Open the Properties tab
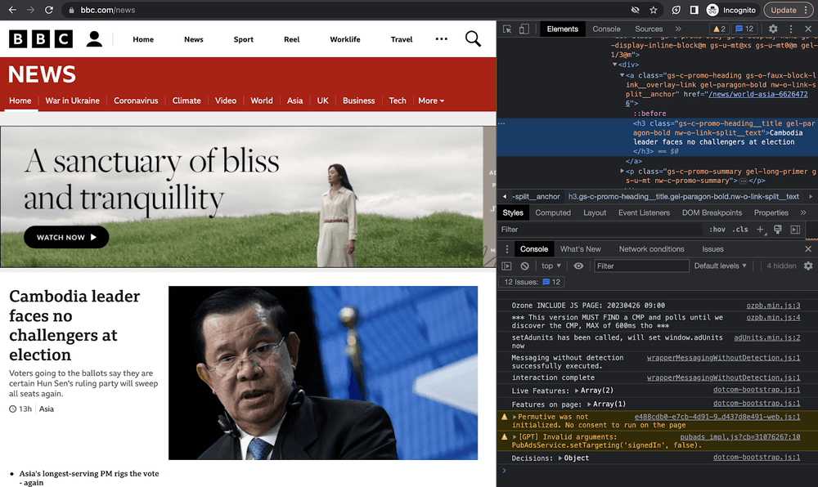This screenshot has width=818, height=487. click(771, 212)
